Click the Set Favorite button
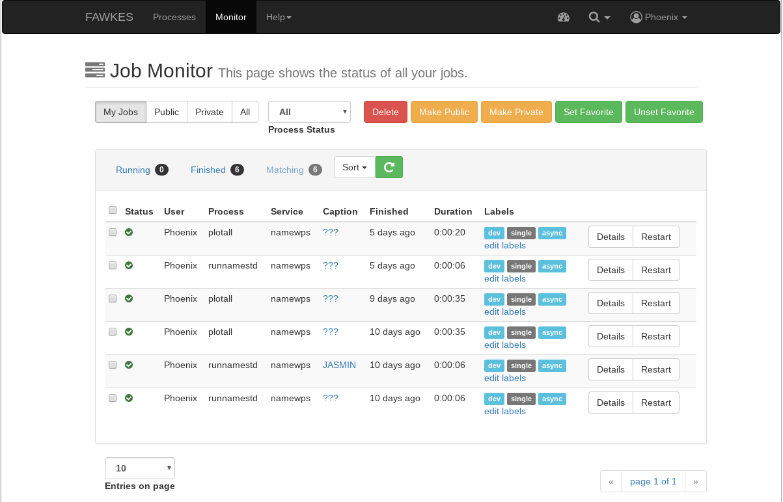 pyautogui.click(x=588, y=112)
